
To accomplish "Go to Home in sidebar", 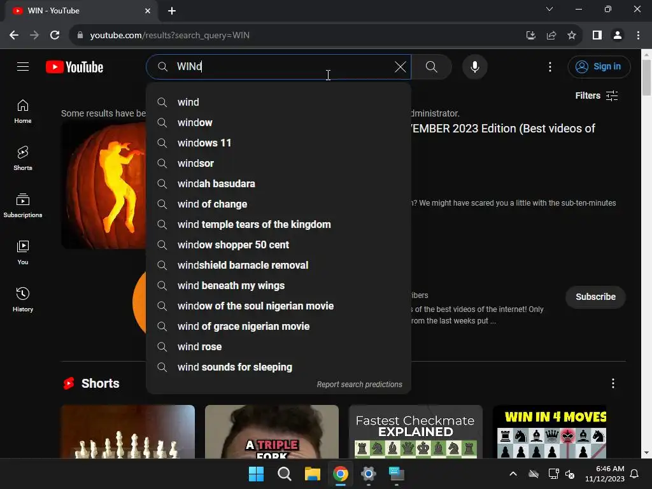I will click(23, 111).
